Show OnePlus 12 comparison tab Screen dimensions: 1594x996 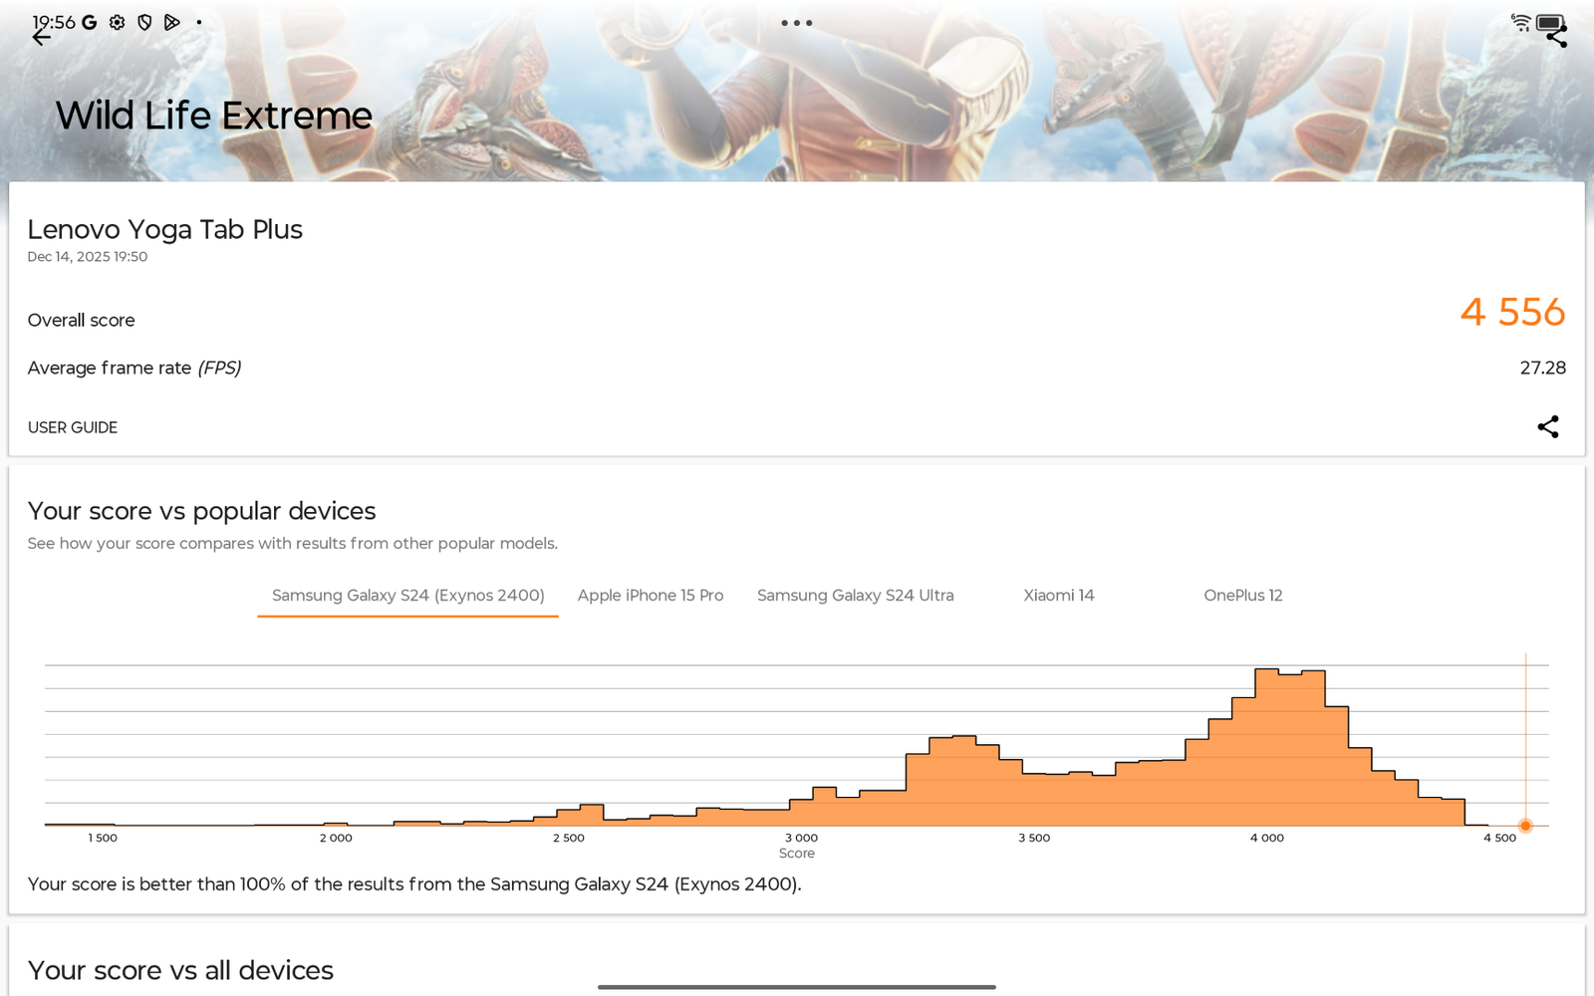point(1242,596)
